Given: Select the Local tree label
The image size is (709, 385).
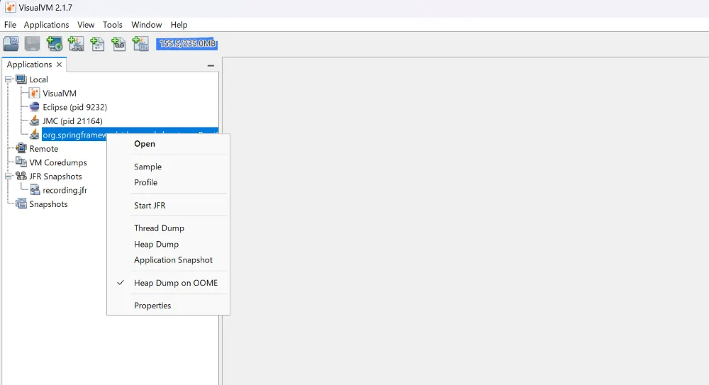Looking at the screenshot, I should click(x=38, y=79).
